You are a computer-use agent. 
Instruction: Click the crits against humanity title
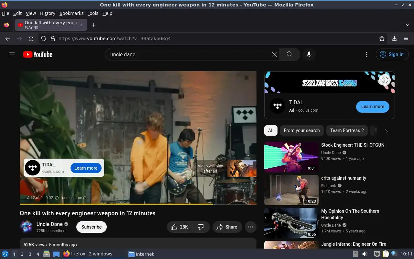click(x=343, y=178)
